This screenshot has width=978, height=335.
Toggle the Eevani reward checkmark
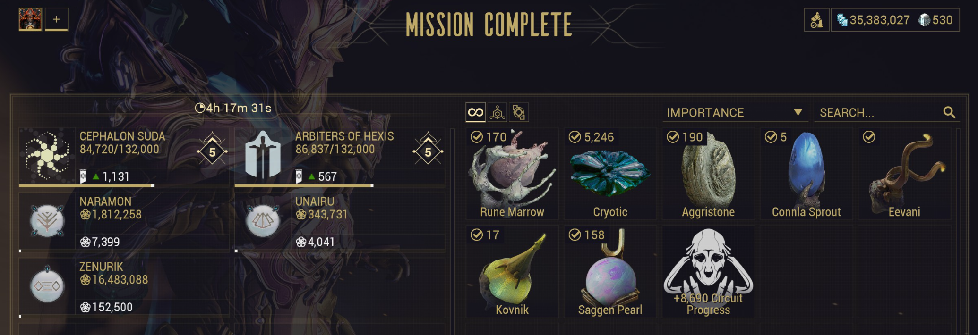pyautogui.click(x=869, y=137)
